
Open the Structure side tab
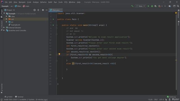coord(2,26)
